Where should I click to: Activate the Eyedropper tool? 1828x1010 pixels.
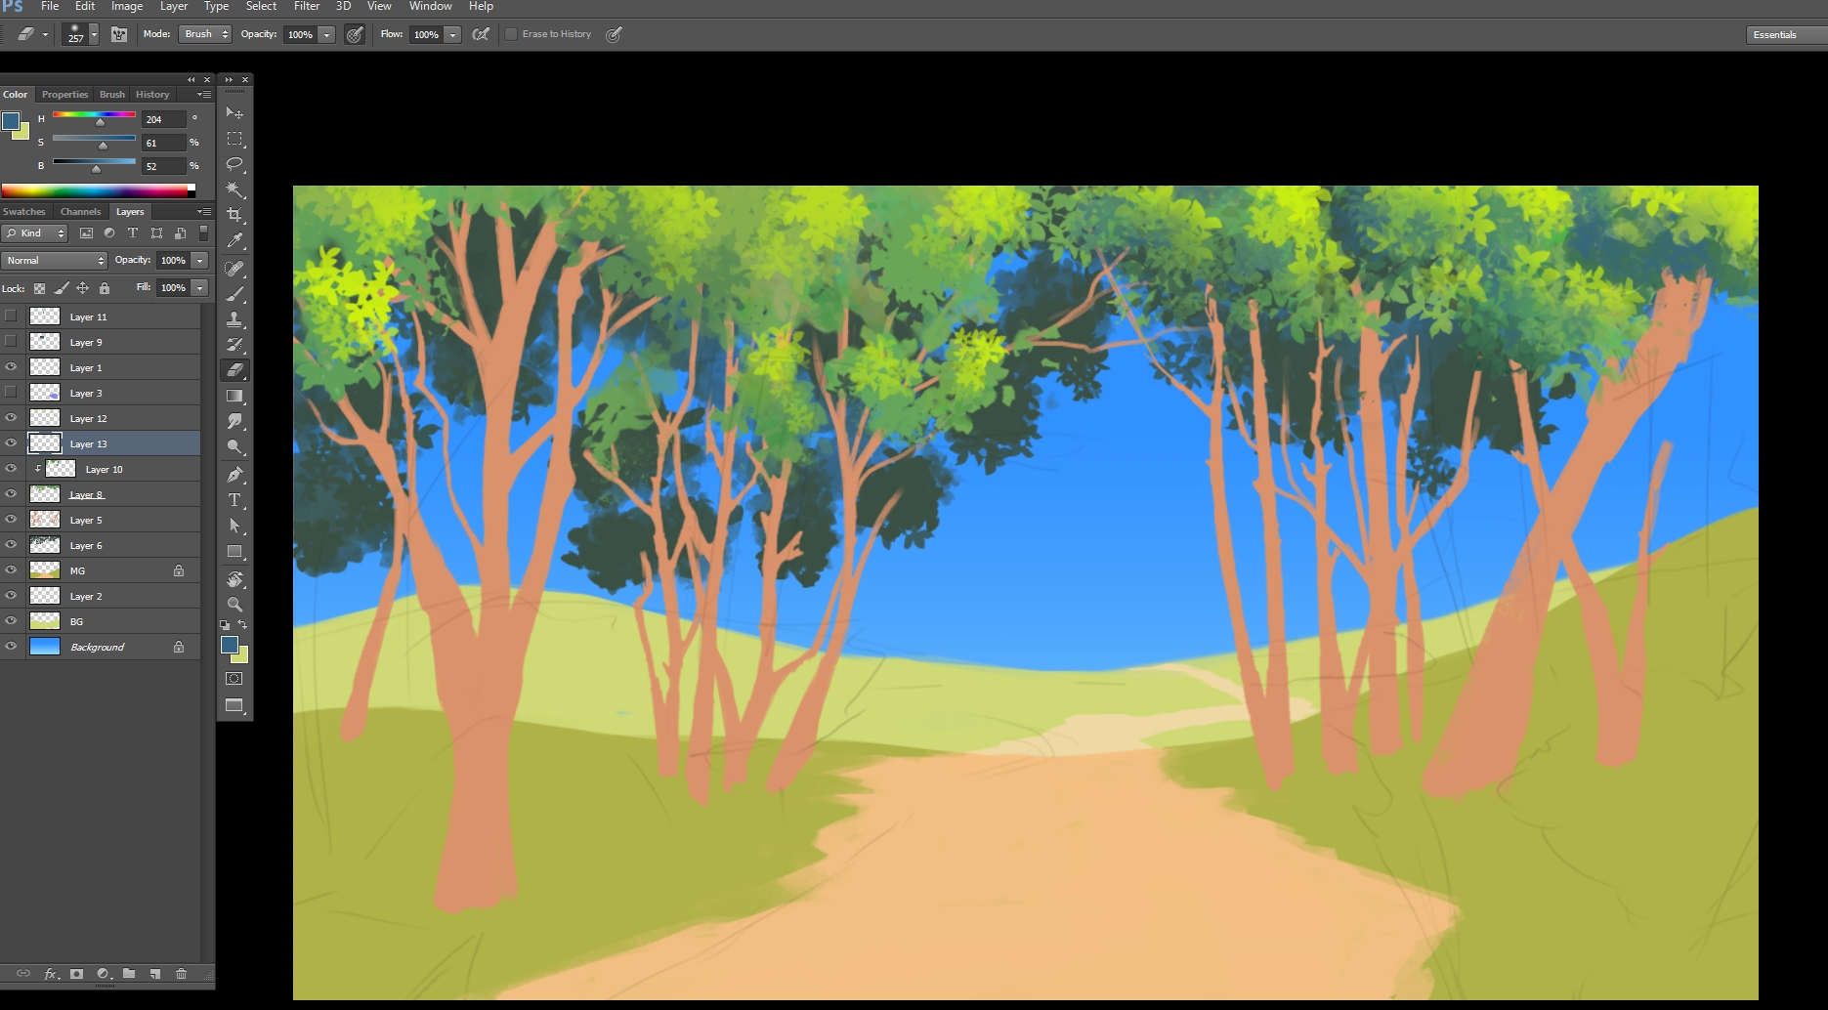coord(234,240)
